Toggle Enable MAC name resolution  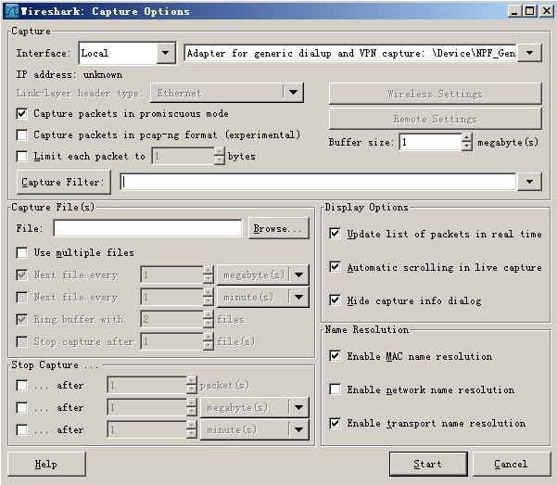click(x=335, y=356)
